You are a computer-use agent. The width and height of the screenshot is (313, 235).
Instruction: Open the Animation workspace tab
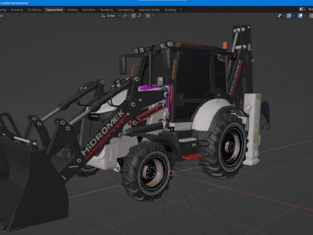pos(89,10)
